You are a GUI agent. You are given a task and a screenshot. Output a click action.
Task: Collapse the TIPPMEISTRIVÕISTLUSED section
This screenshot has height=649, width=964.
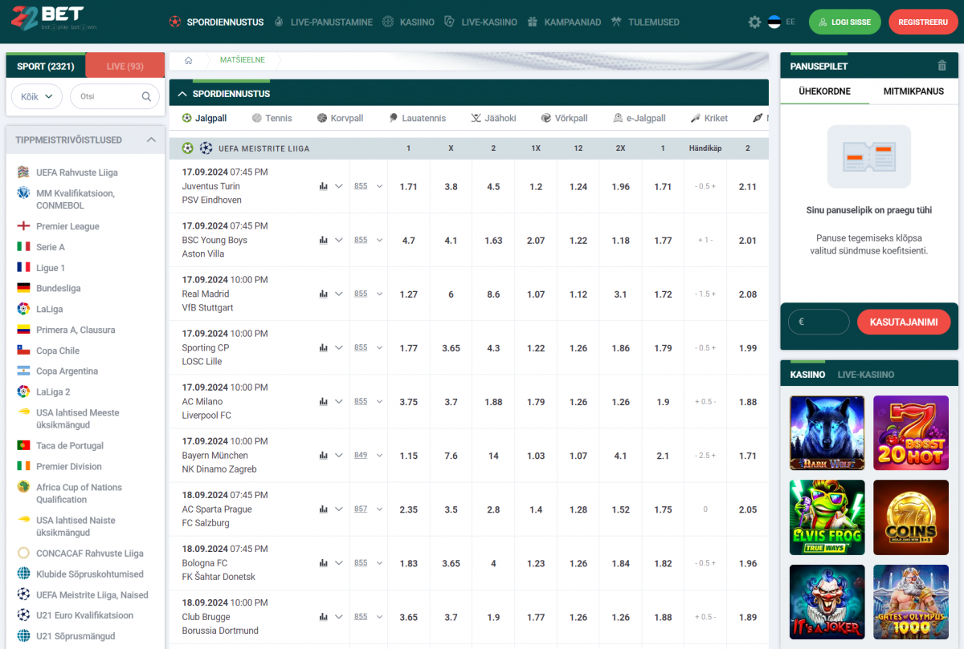tap(151, 140)
